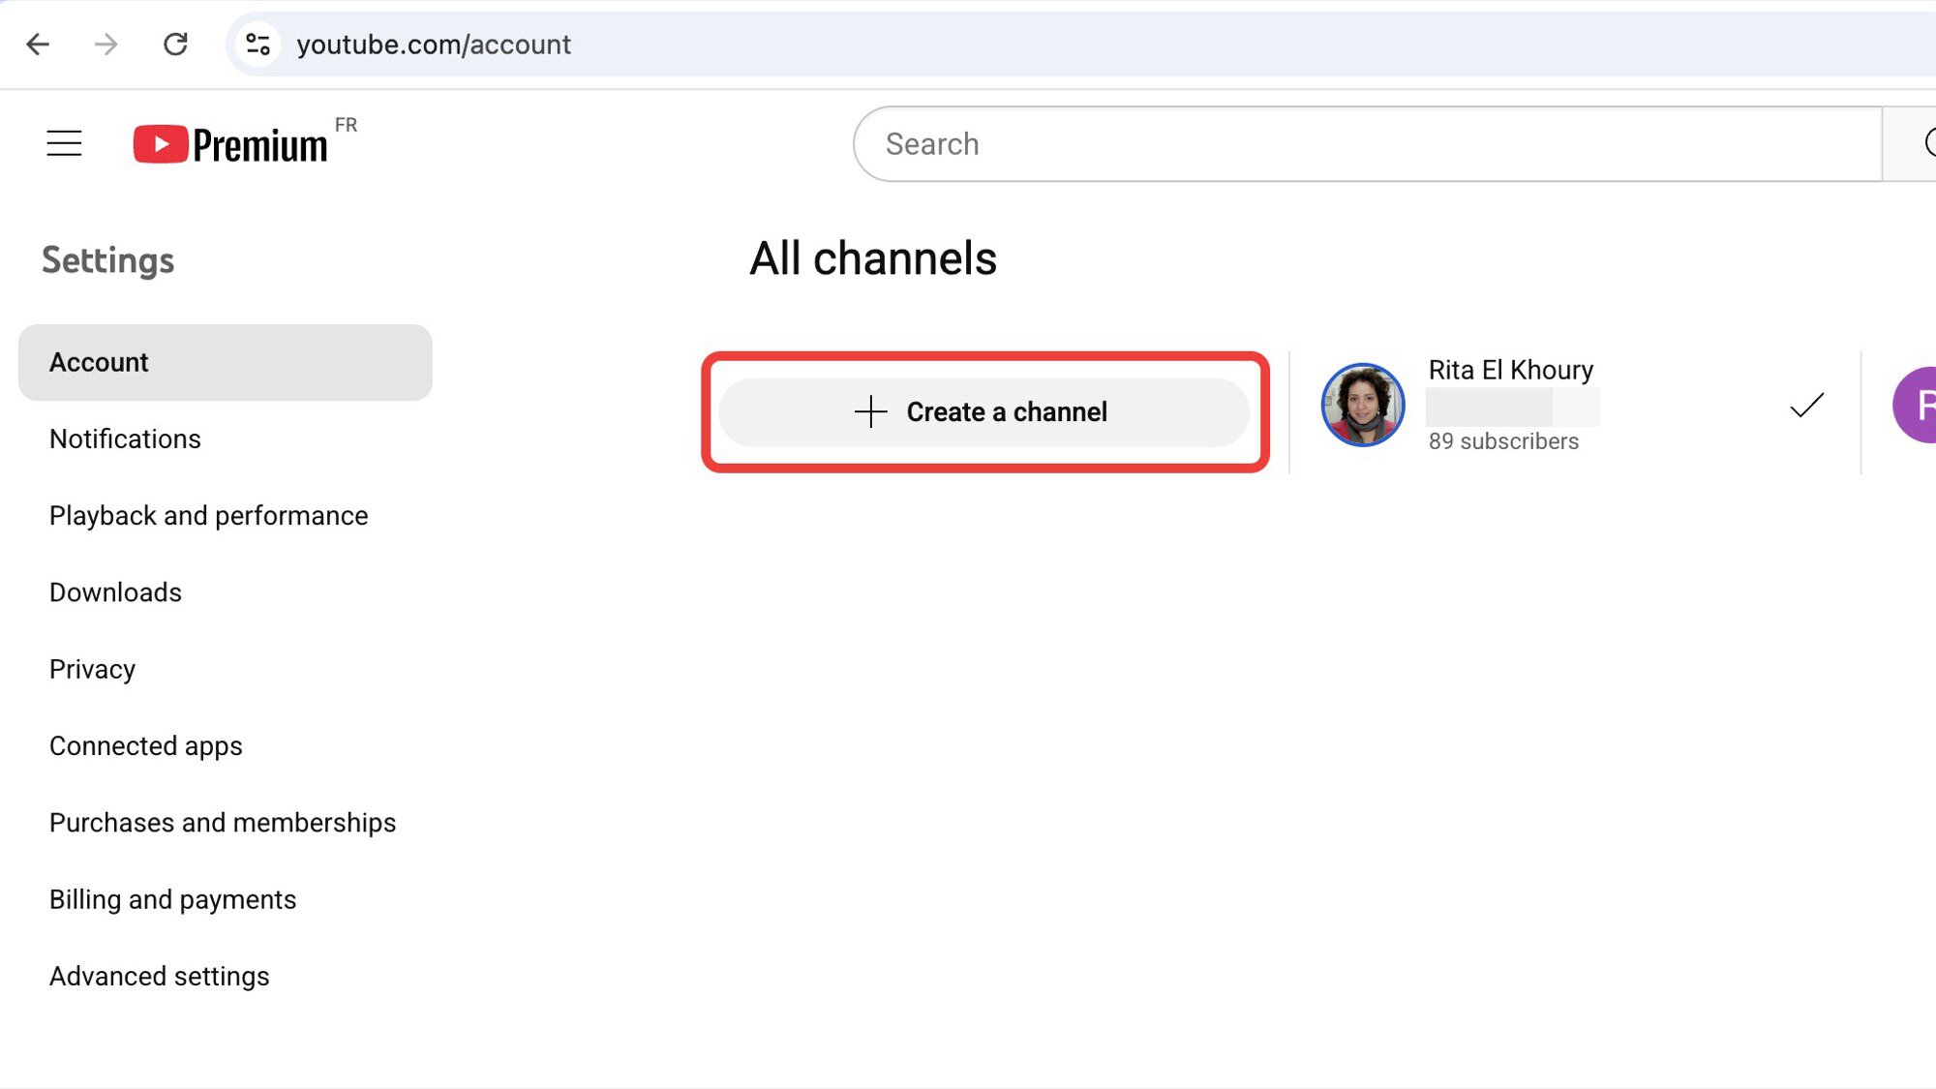Click Rita El Khoury's profile picture
1936x1089 pixels.
(x=1362, y=406)
